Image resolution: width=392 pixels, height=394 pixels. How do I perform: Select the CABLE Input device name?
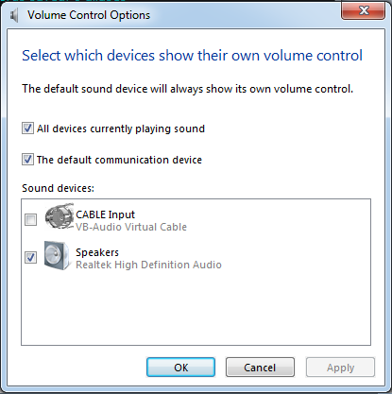click(x=105, y=214)
